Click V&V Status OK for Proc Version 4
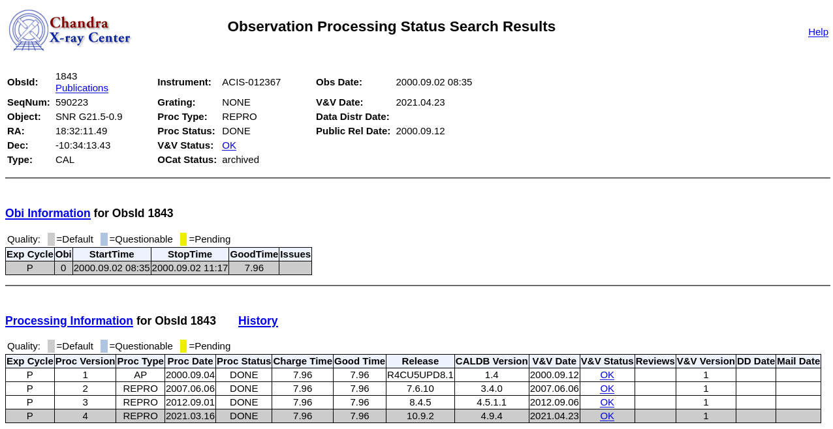 [x=606, y=416]
